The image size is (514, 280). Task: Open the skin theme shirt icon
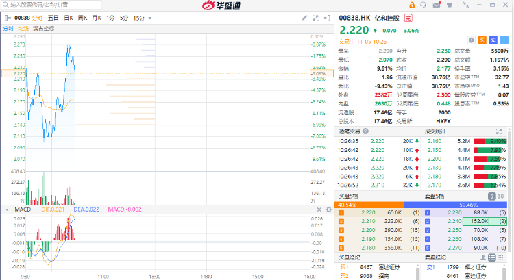tap(448, 5)
